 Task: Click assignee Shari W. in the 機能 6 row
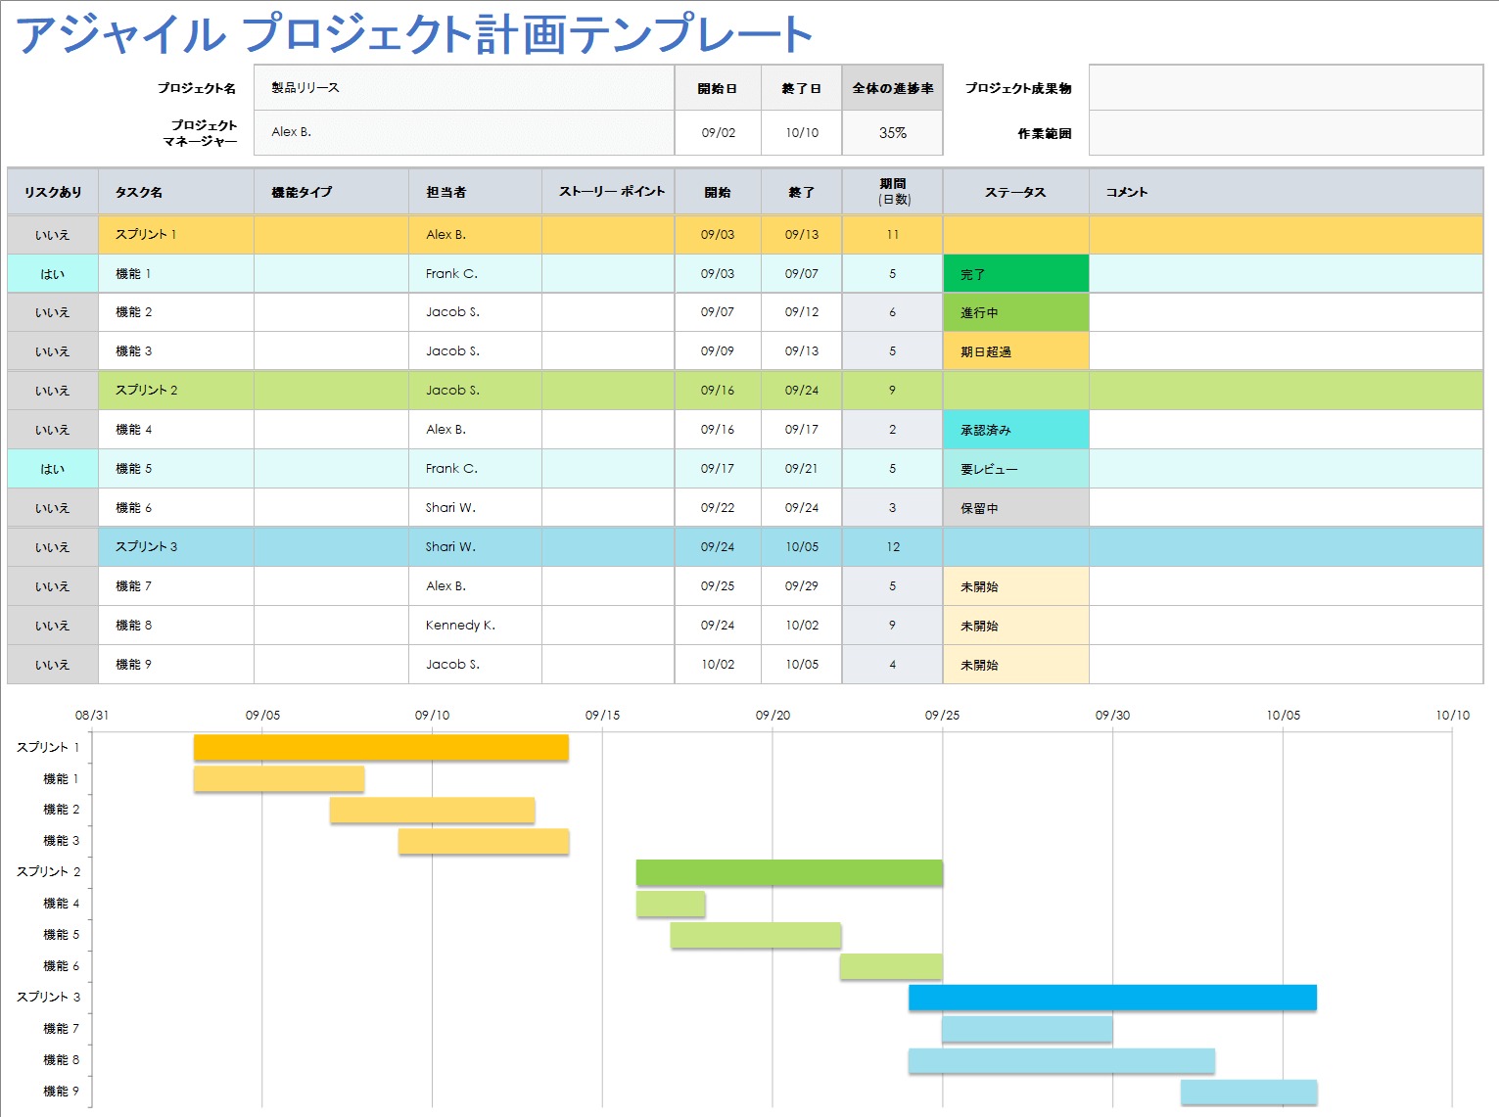coord(475,508)
